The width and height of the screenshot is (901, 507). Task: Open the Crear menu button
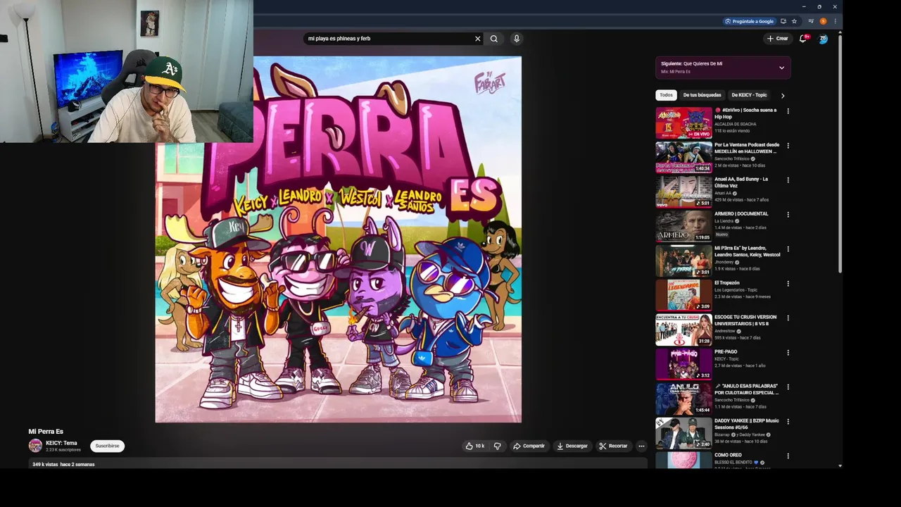pos(778,39)
